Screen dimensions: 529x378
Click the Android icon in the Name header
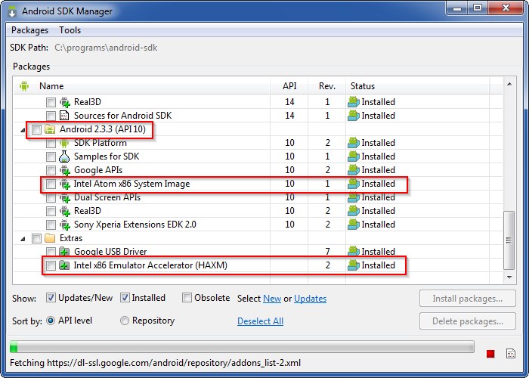tap(24, 85)
